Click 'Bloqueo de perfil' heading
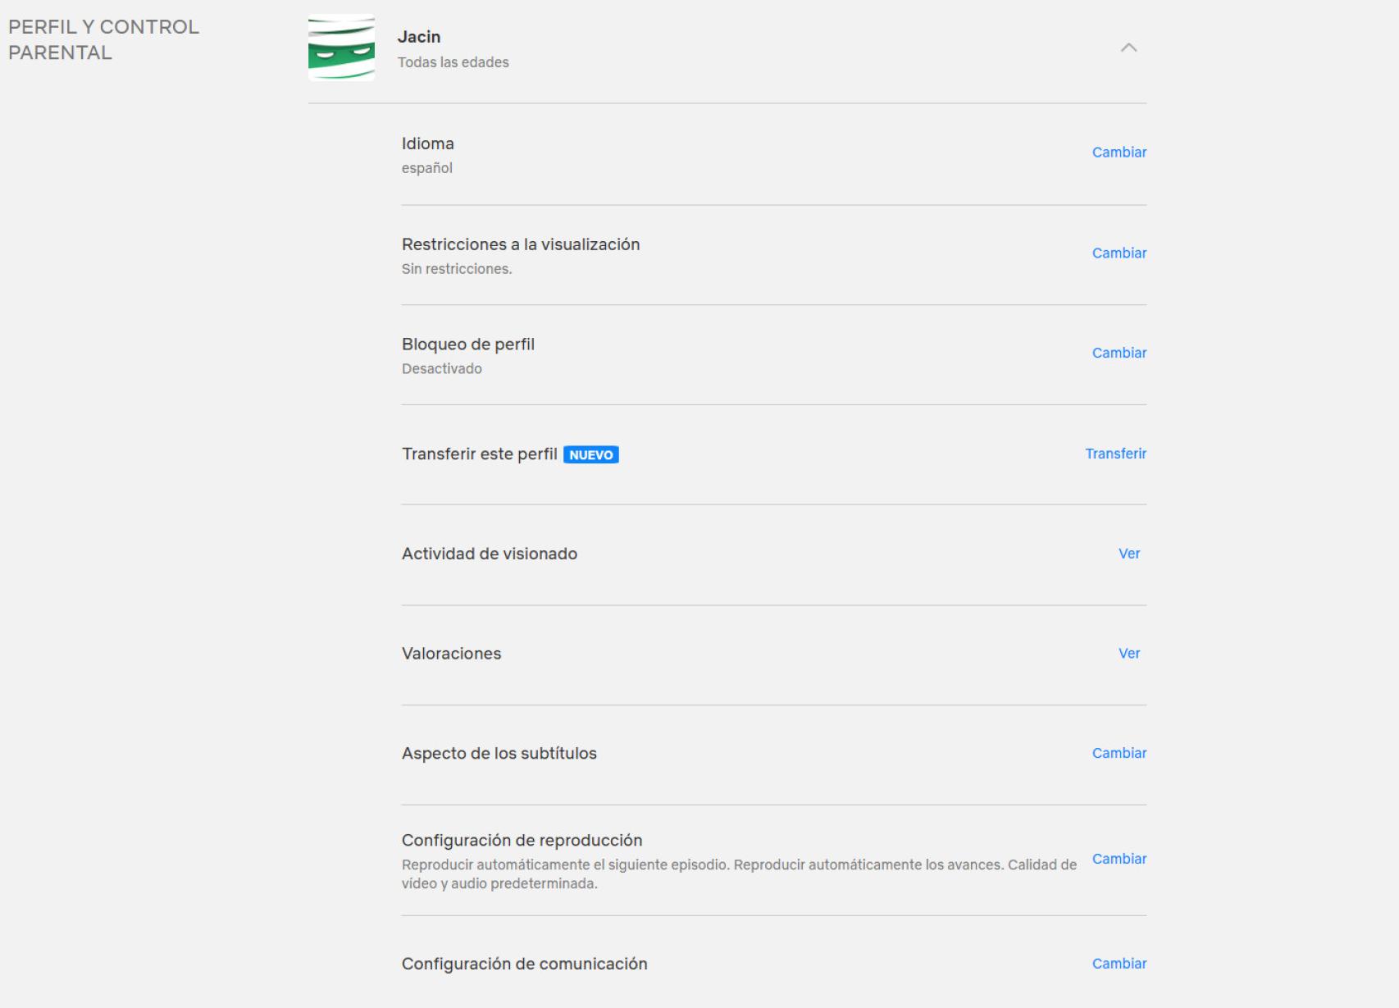Screen dimensions: 1399x1008 (x=467, y=344)
